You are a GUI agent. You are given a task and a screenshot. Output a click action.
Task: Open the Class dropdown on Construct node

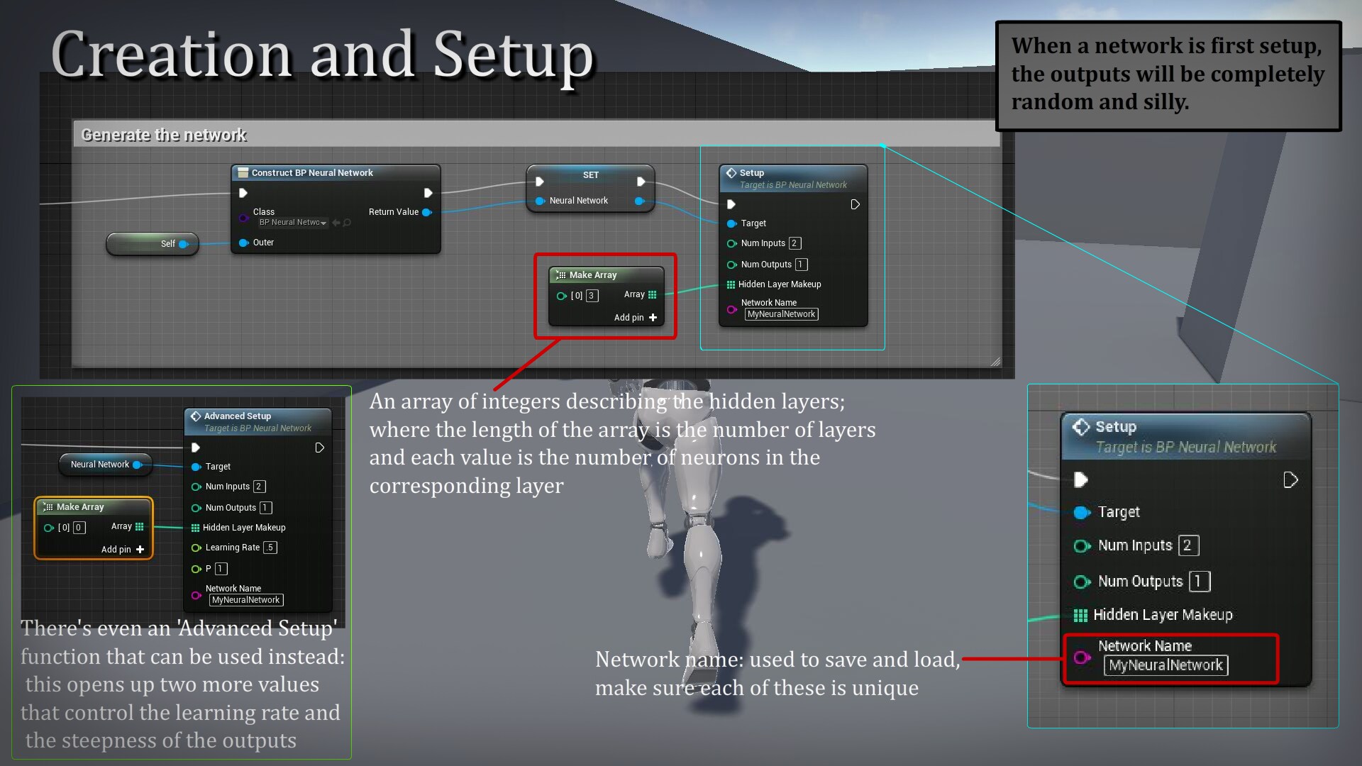(291, 222)
